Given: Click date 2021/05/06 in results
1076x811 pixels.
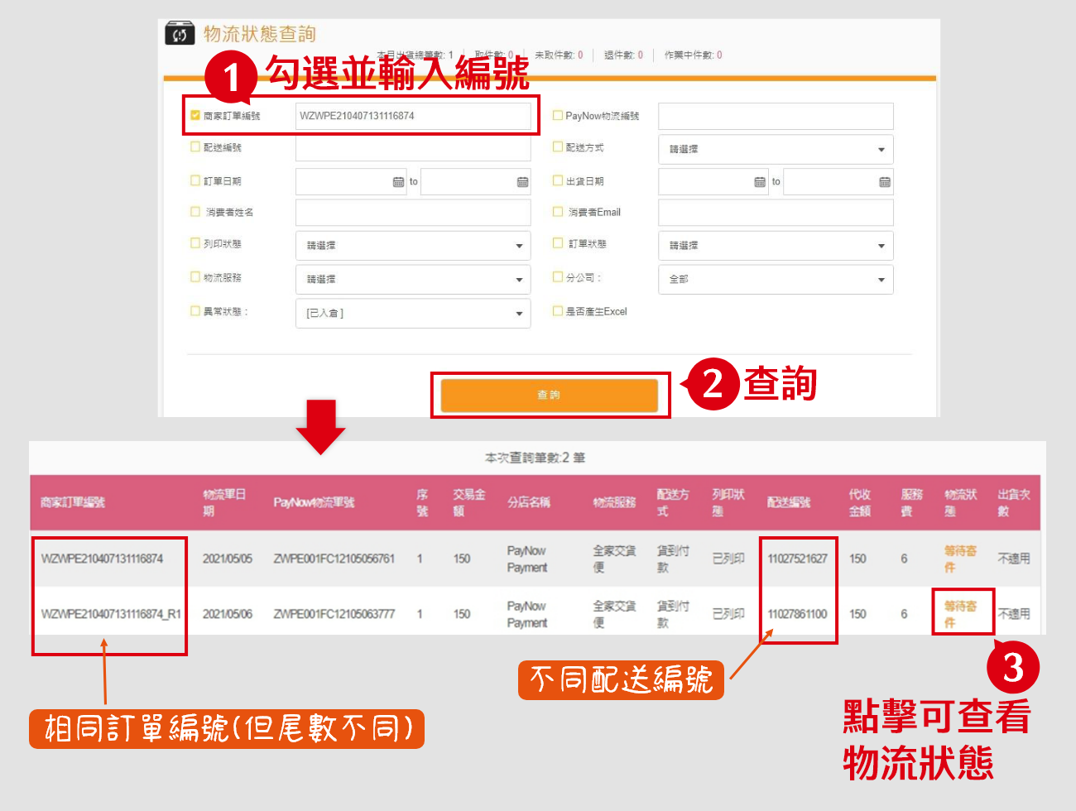Looking at the screenshot, I should pos(228,614).
